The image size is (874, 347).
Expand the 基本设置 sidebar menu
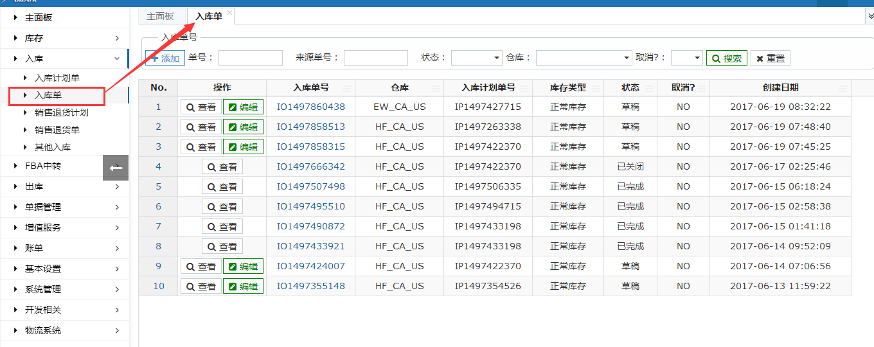point(64,269)
